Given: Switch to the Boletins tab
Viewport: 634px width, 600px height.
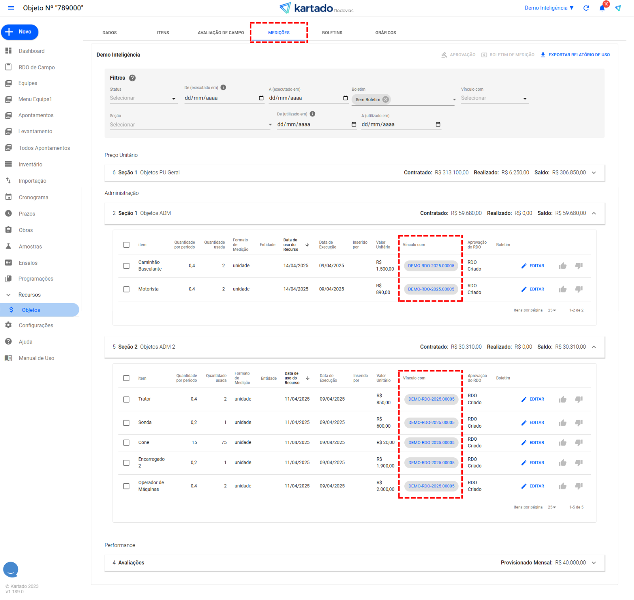Looking at the screenshot, I should coord(332,33).
